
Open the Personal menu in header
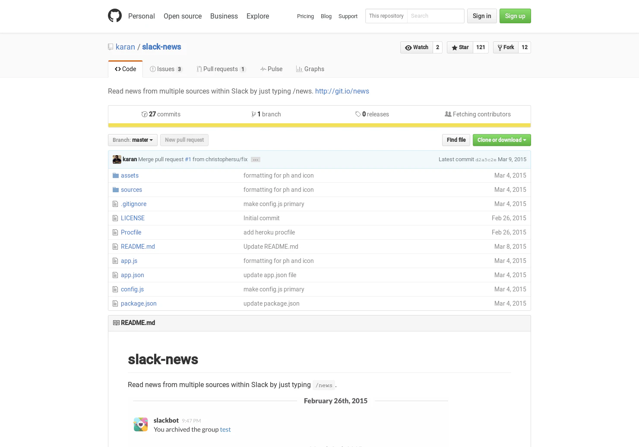pyautogui.click(x=142, y=16)
